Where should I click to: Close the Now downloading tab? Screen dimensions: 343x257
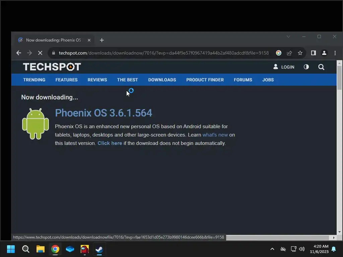(x=89, y=40)
